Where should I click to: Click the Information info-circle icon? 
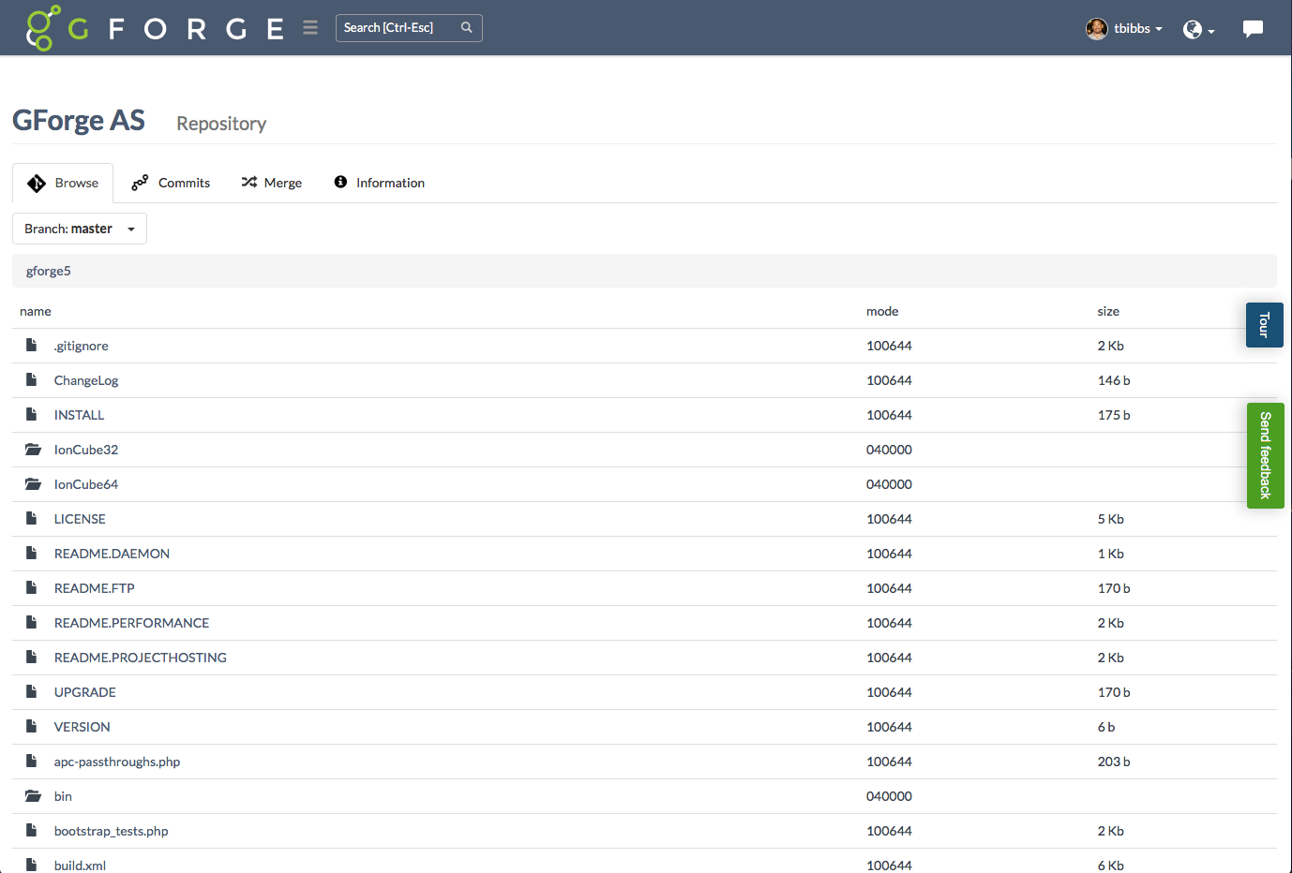(339, 182)
